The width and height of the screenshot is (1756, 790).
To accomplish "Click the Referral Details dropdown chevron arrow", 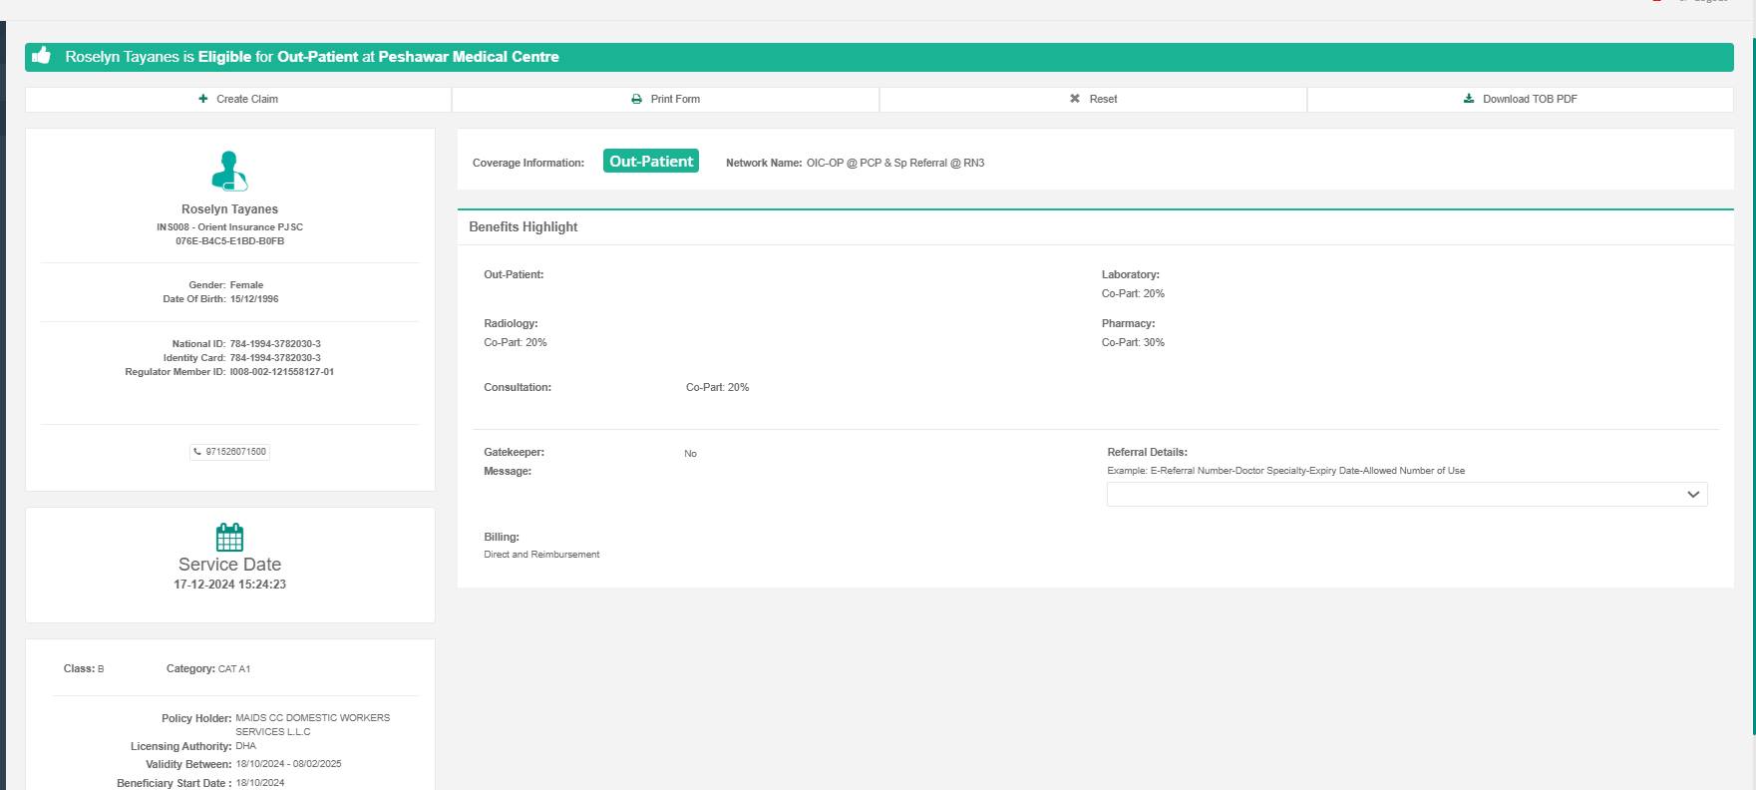I will point(1692,494).
